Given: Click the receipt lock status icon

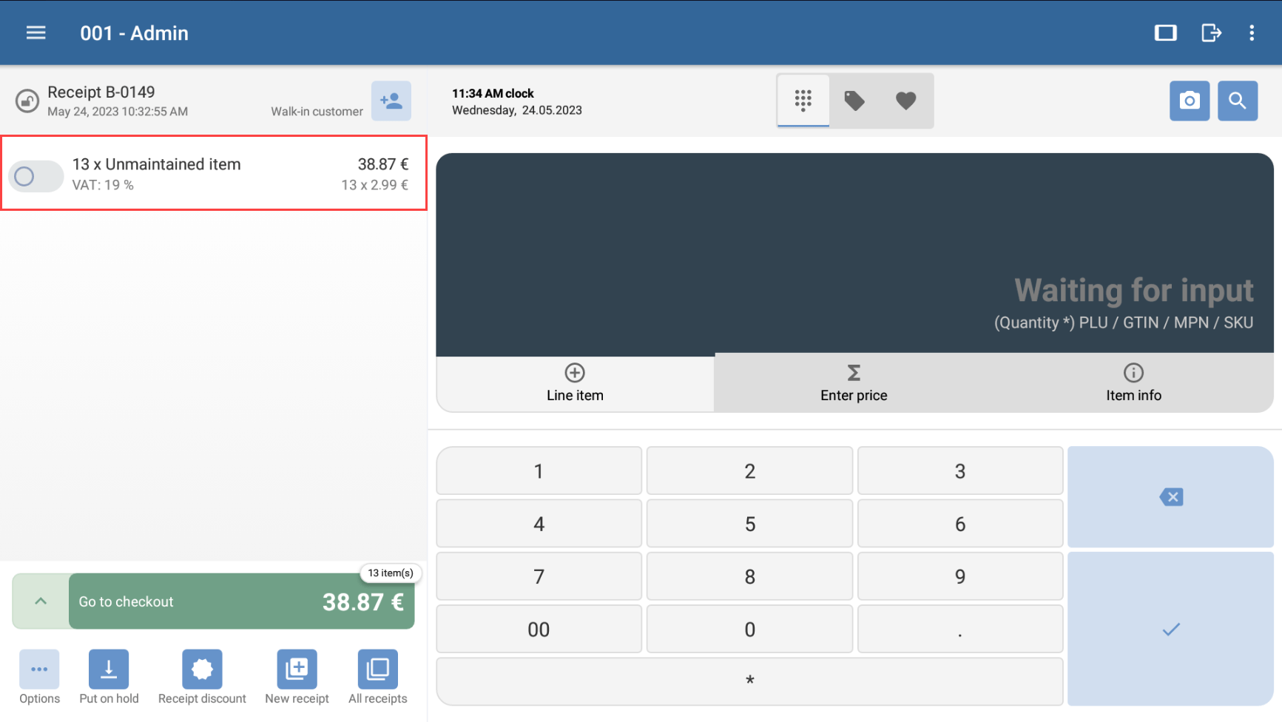Looking at the screenshot, I should point(27,101).
